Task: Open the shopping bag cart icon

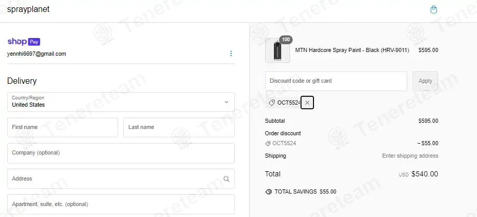Action: pos(434,9)
